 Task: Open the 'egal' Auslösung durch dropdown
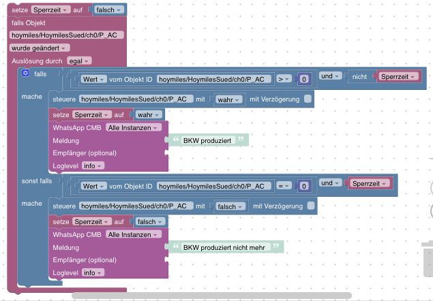79,61
